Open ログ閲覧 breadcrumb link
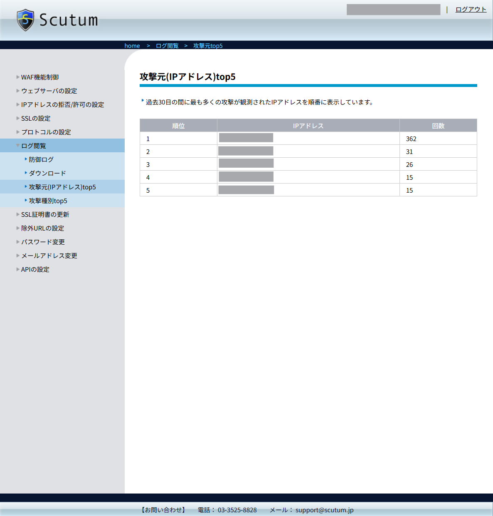Image resolution: width=493 pixels, height=516 pixels. point(167,46)
